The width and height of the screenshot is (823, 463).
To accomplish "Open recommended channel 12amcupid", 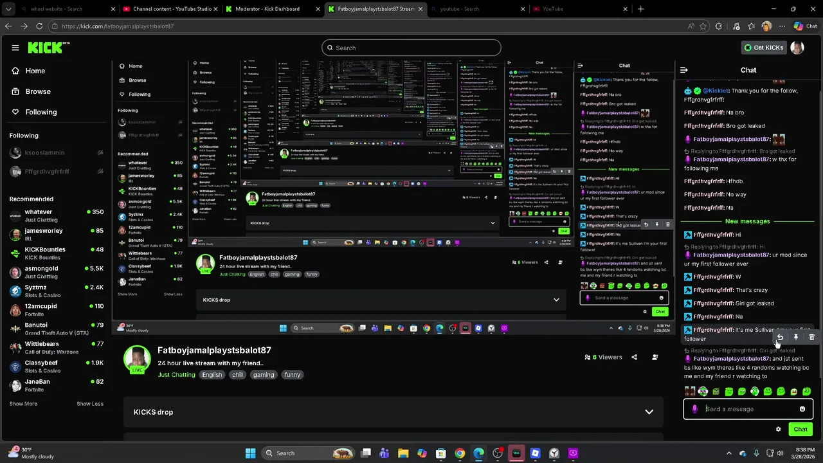I will (57, 309).
